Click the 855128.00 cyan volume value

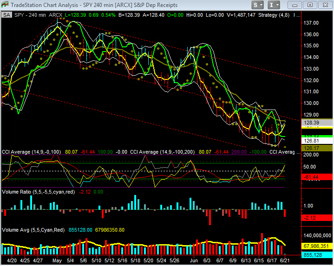pyautogui.click(x=80, y=230)
